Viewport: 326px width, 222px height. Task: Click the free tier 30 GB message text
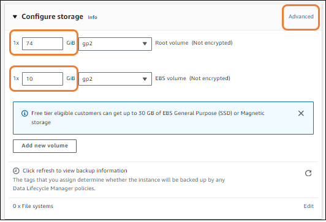(148, 117)
